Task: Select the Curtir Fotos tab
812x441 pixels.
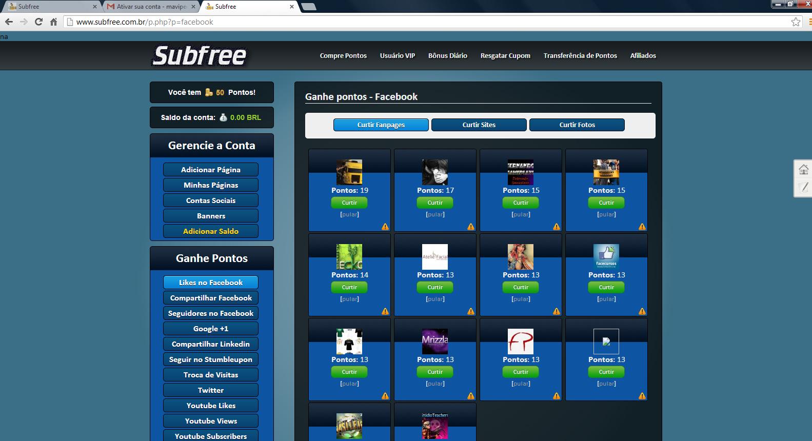Action: pos(577,125)
